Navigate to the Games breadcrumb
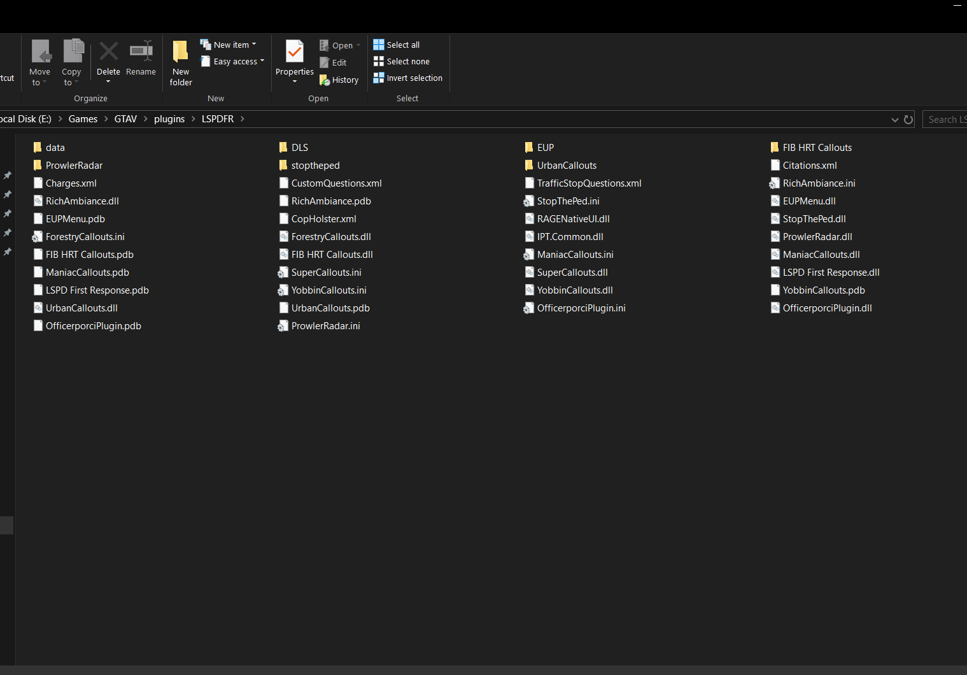 pyautogui.click(x=83, y=119)
